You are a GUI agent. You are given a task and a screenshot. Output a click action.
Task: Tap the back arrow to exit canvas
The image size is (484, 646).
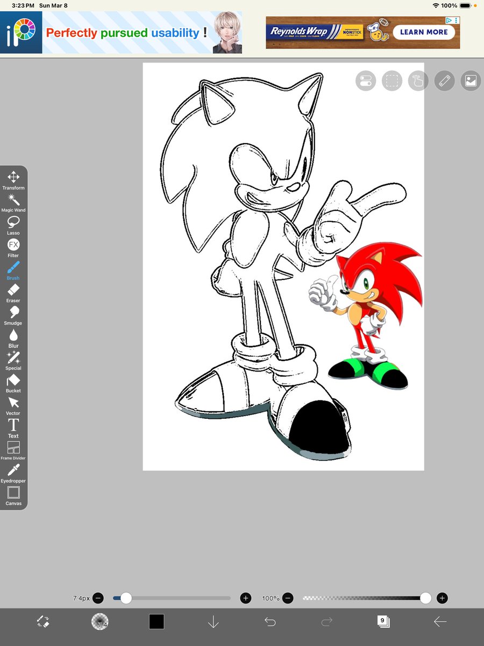click(x=440, y=622)
